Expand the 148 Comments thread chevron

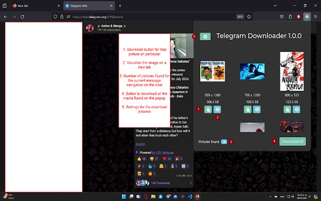click(191, 183)
